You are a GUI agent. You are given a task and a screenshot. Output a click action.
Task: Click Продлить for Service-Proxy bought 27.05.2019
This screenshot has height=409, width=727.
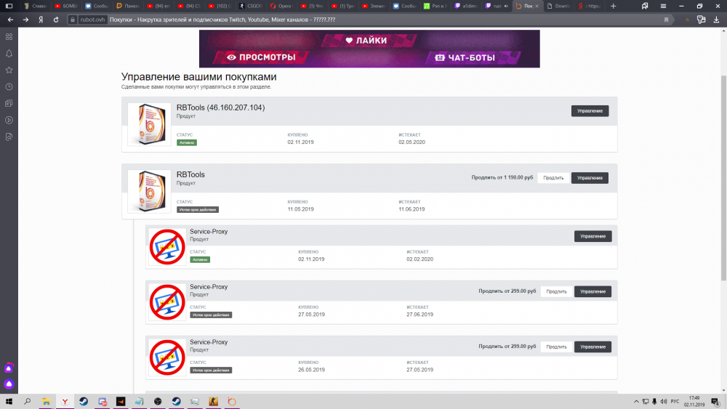click(x=556, y=291)
